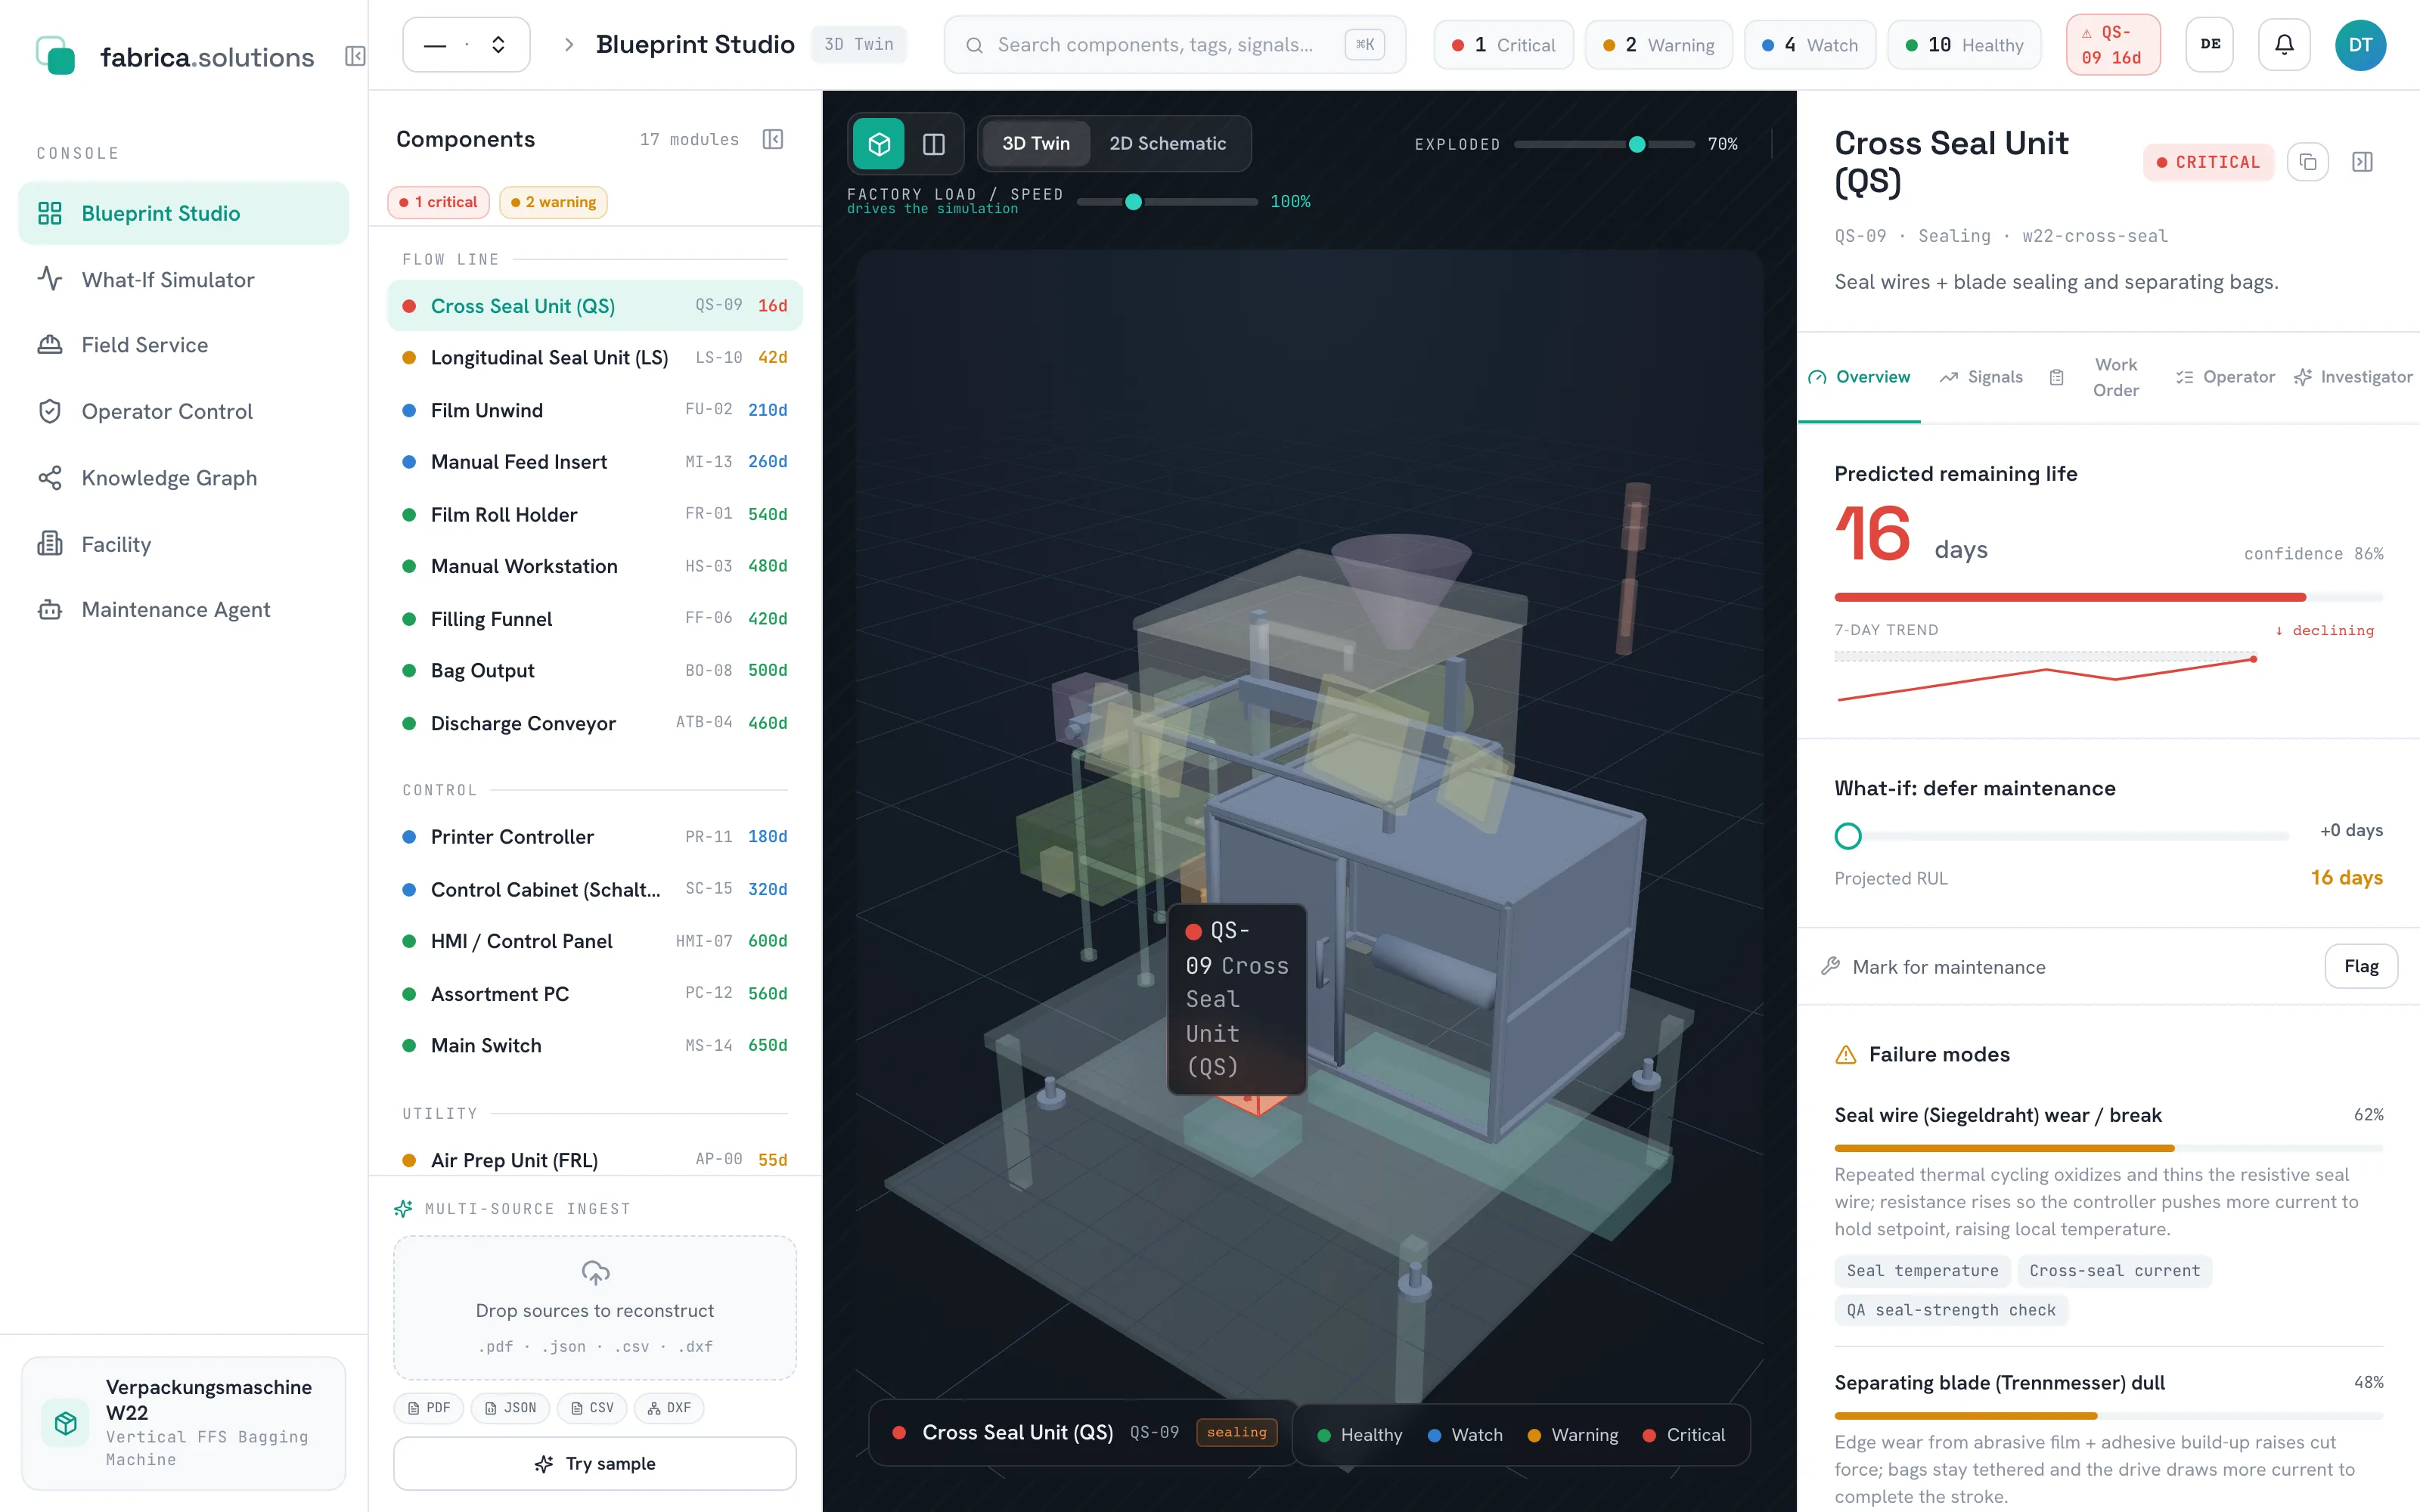
Task: Choose JSON source type
Action: click(510, 1408)
